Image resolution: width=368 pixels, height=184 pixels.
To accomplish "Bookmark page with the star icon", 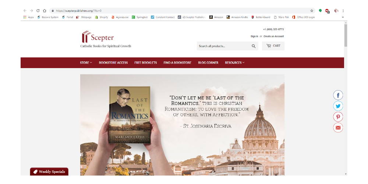I will coord(312,11).
